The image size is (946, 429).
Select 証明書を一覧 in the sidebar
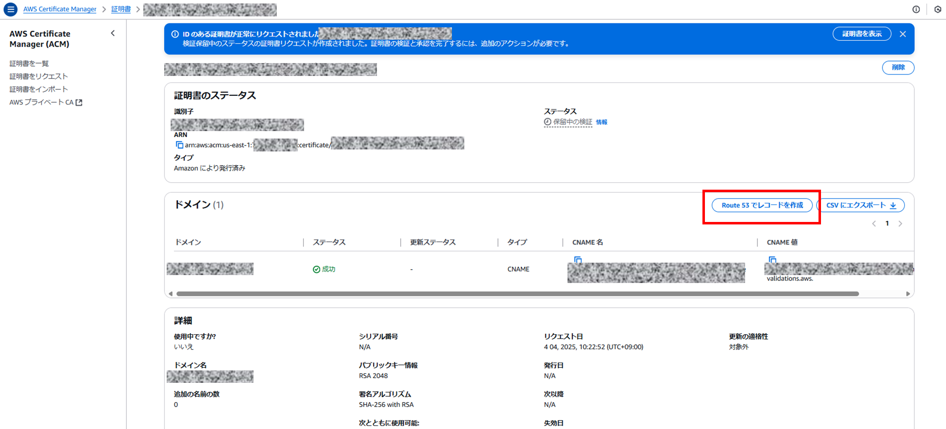pyautogui.click(x=29, y=64)
